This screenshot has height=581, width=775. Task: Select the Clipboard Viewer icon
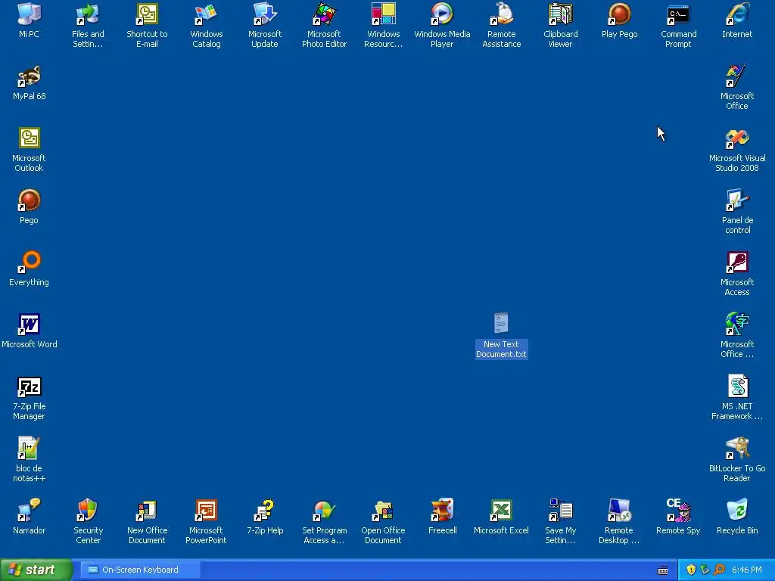[x=560, y=14]
